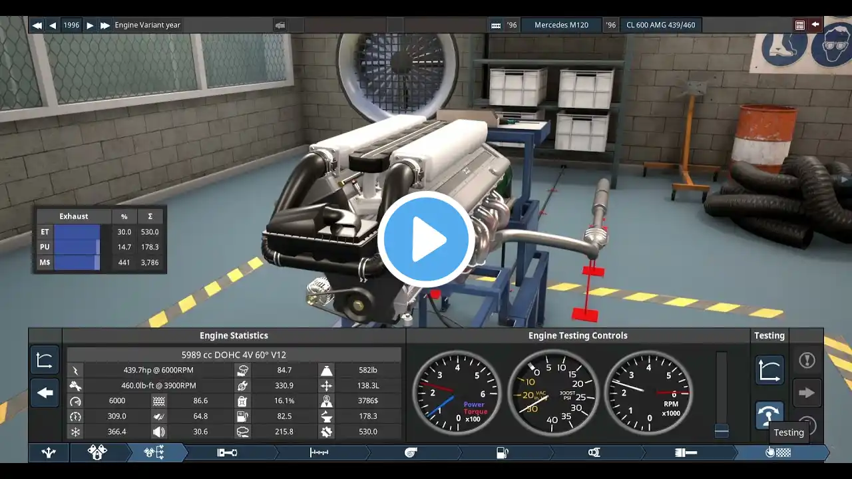This screenshot has height=479, width=852.
Task: Click the icon beside 16.1% stat
Action: coord(243,400)
